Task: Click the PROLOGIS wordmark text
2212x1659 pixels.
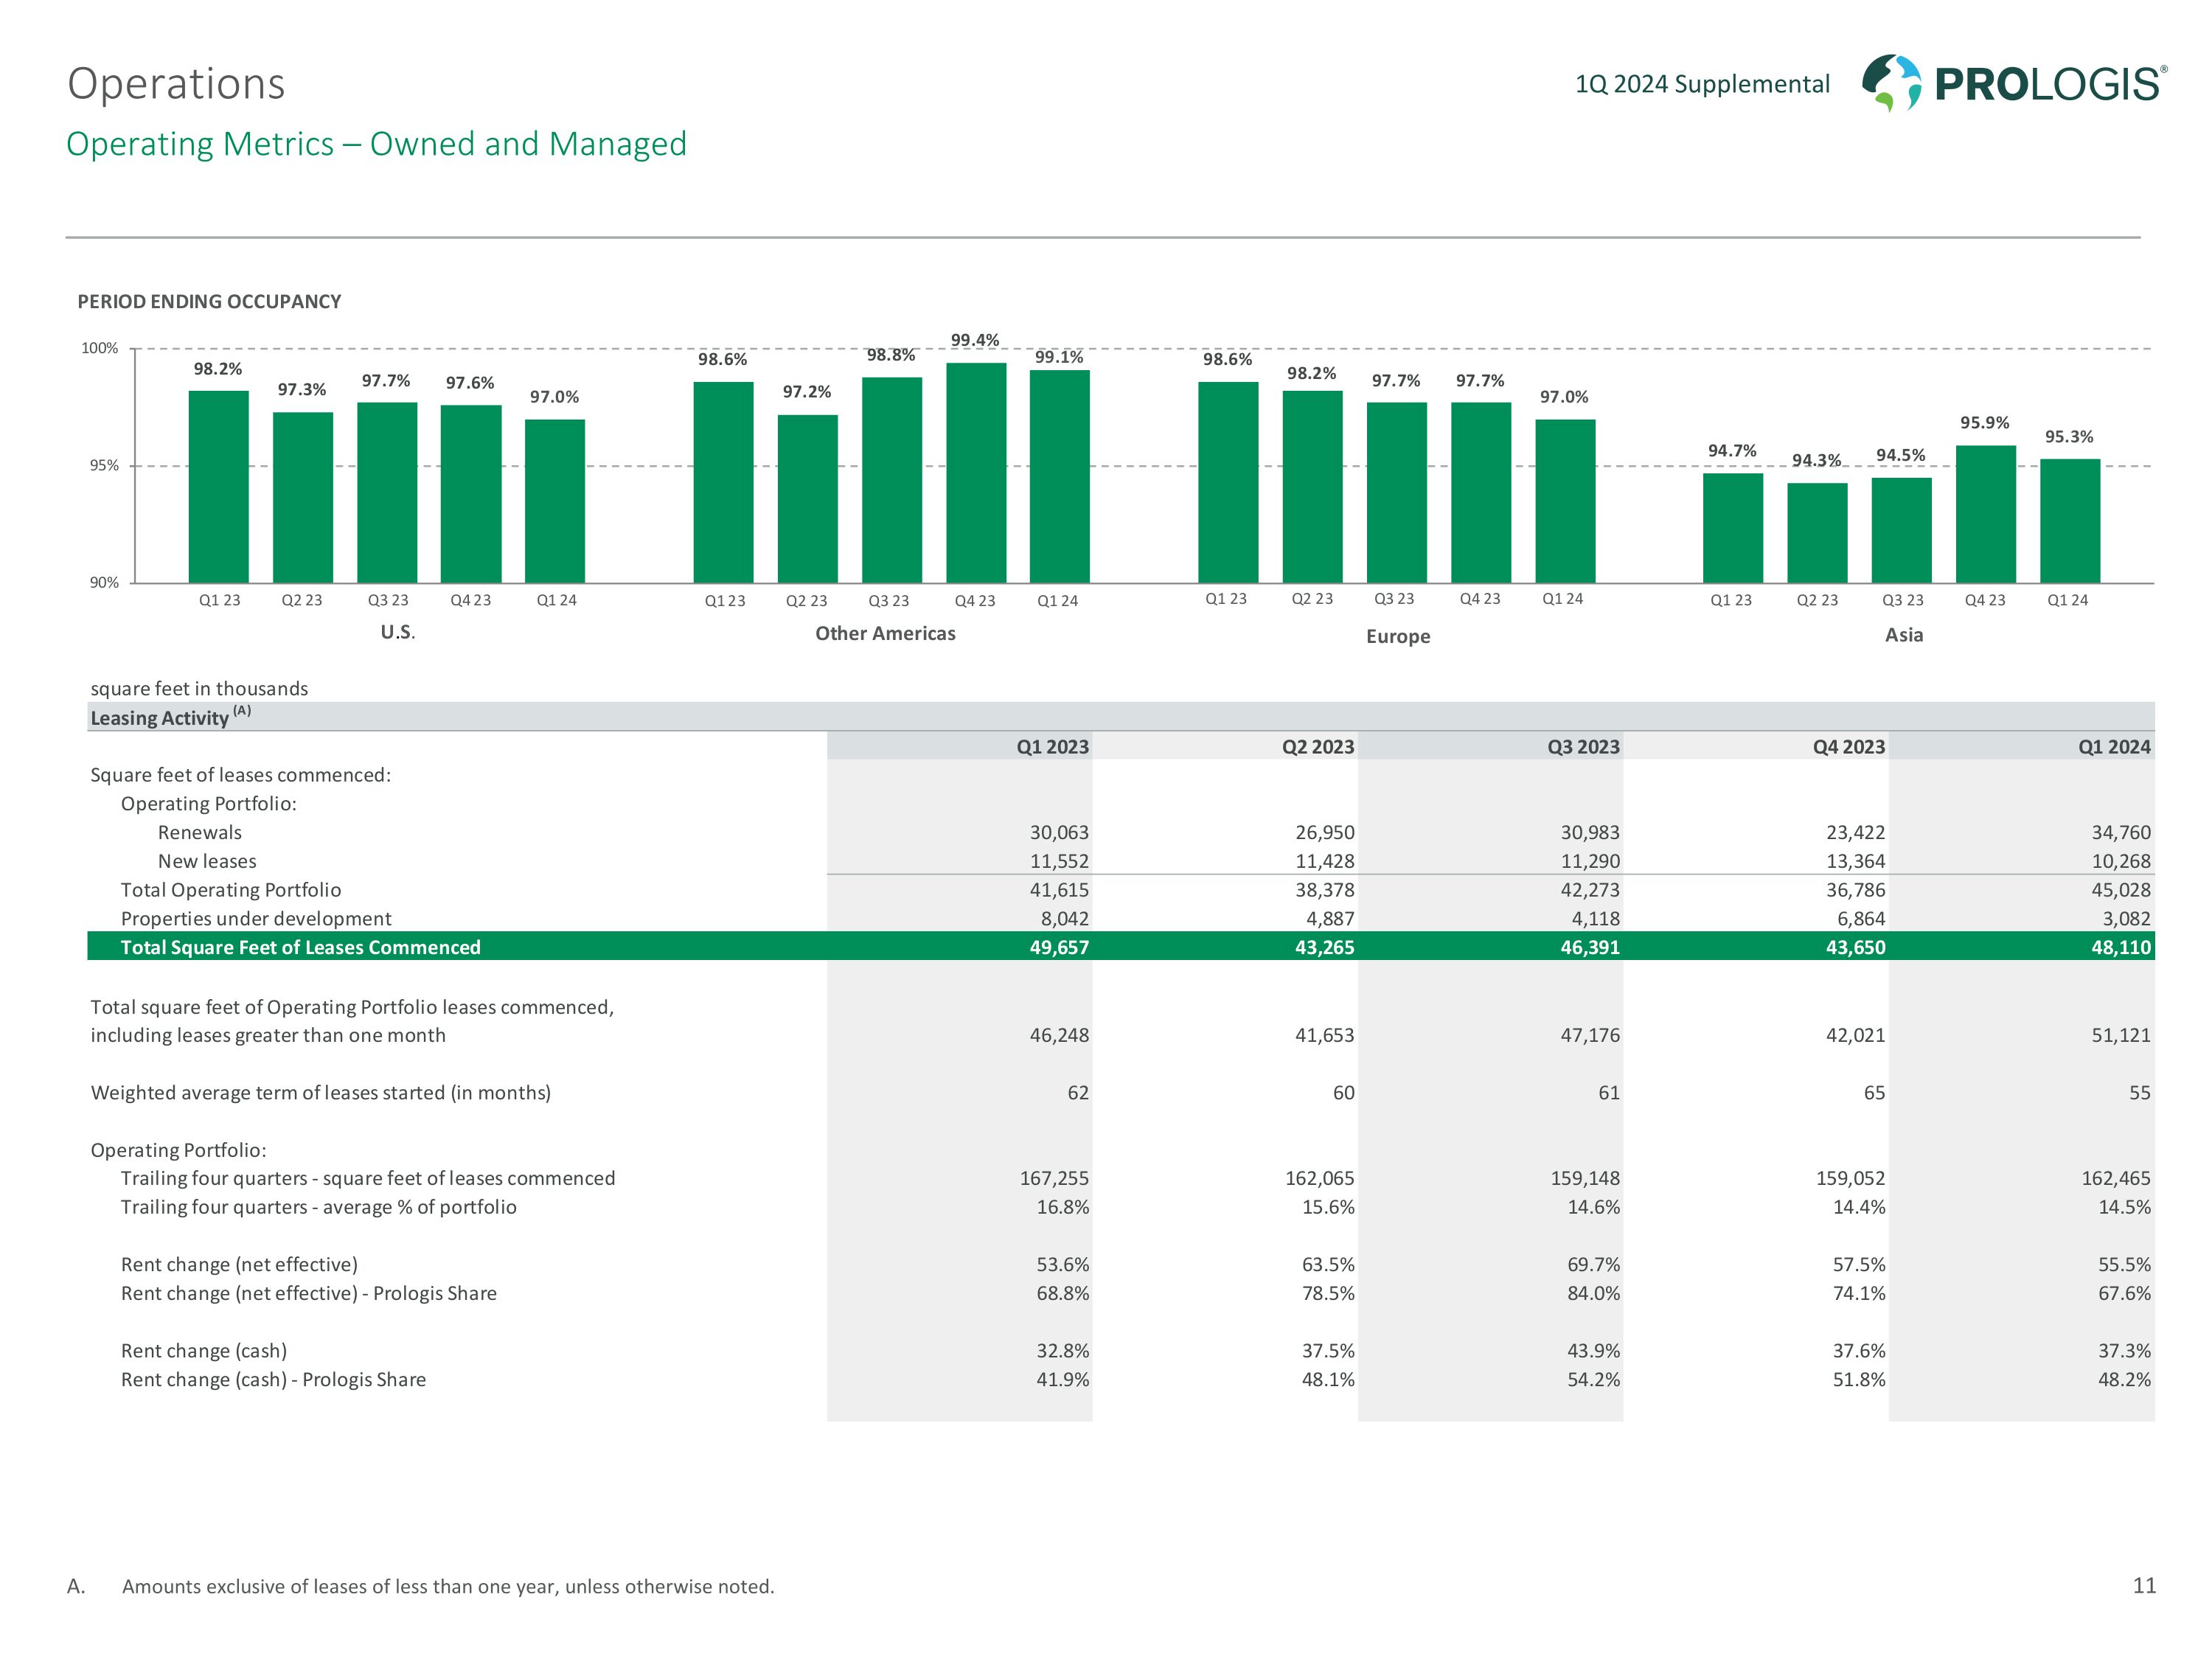Action: [2049, 84]
